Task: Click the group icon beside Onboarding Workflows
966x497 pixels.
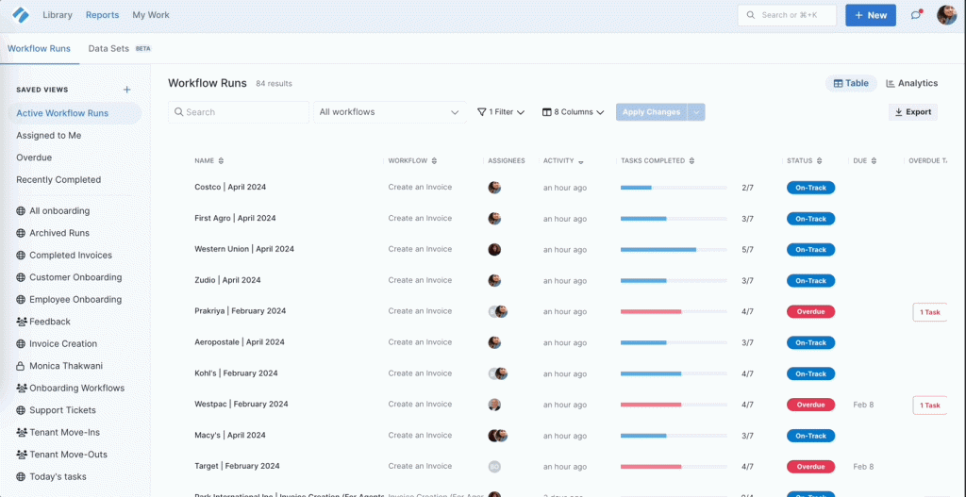Action: tap(21, 388)
